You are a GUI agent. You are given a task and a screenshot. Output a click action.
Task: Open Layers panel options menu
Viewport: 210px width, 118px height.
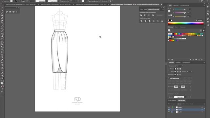(204, 104)
